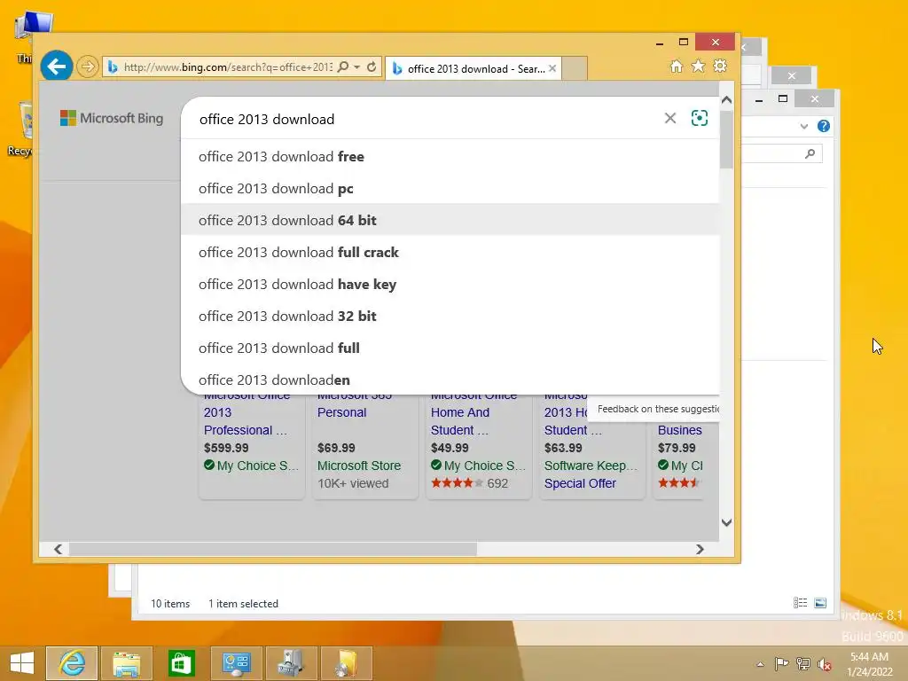Open the server tools taskbar icon
This screenshot has height=681, width=908.
tap(291, 663)
